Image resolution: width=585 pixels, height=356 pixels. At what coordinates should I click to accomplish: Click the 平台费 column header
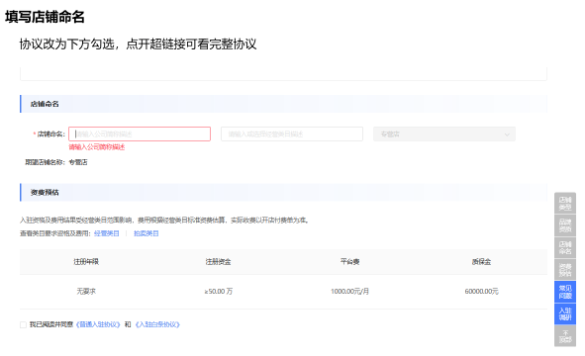[x=350, y=262]
